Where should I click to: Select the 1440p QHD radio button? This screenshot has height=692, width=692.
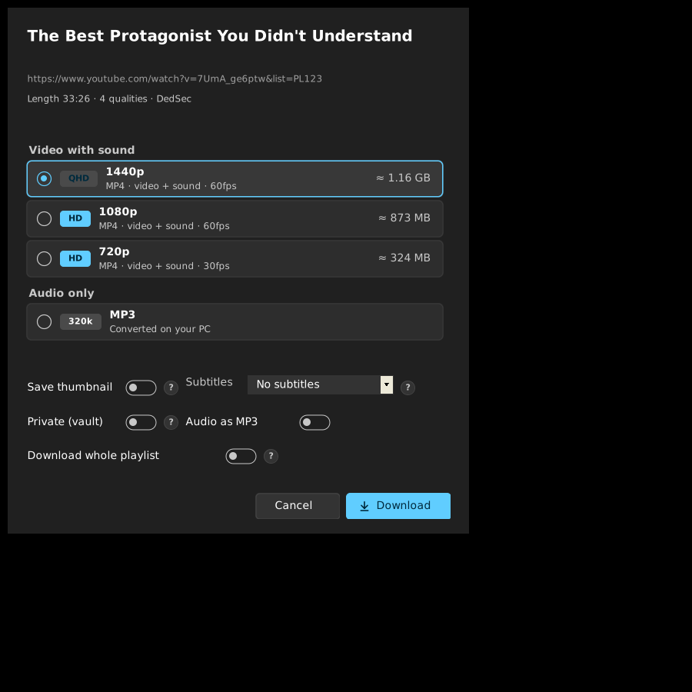click(x=44, y=178)
